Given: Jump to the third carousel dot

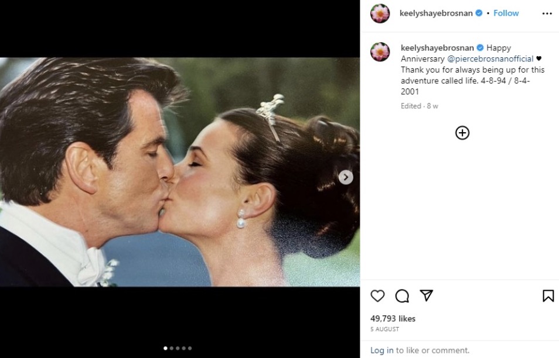Looking at the screenshot, I should (x=178, y=349).
